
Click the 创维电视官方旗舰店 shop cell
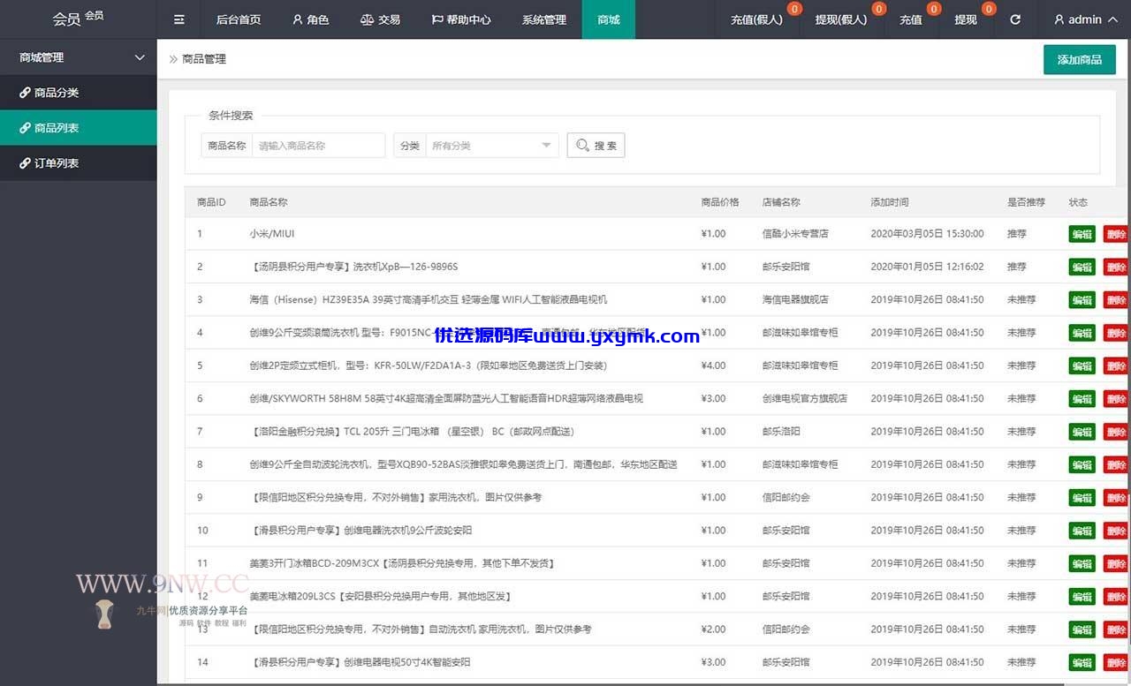pos(805,399)
